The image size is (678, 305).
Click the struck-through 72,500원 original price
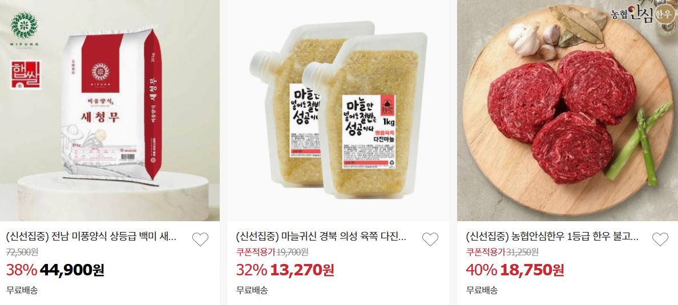[x=22, y=252]
